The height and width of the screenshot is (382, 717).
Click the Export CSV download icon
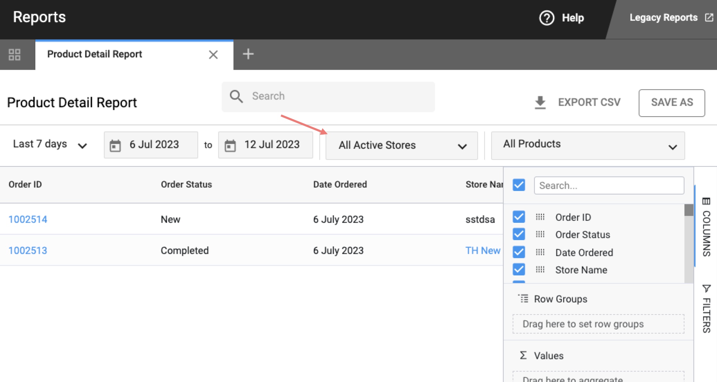pos(540,102)
